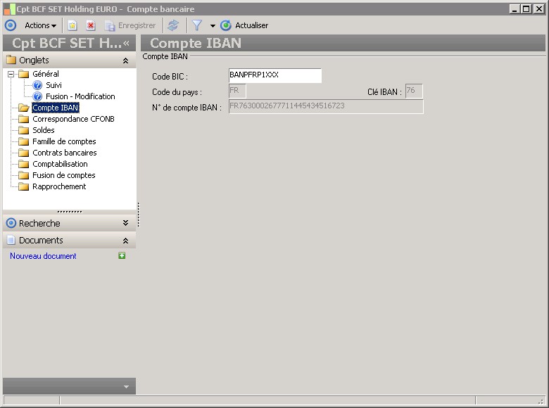Click the red delete icon in toolbar

click(x=91, y=25)
